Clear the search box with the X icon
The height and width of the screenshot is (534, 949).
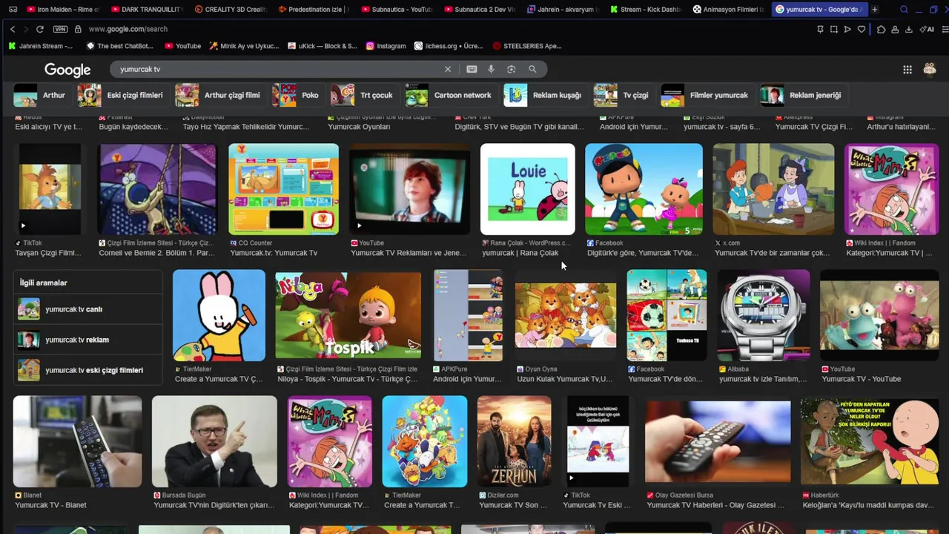[x=448, y=69]
